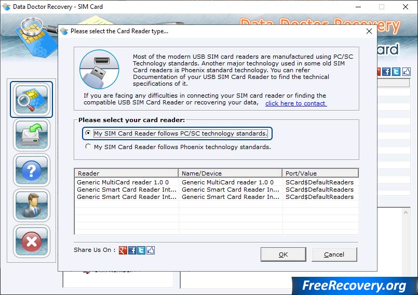Sort by the Reader column header
Screen dimensions: 418x295
pos(126,173)
